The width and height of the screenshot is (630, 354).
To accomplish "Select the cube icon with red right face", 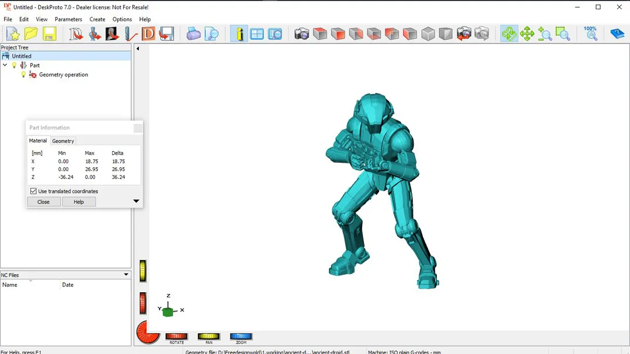I will (356, 34).
